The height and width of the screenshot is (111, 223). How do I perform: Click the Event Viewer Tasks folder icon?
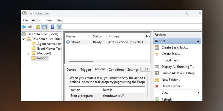click(x=34, y=49)
